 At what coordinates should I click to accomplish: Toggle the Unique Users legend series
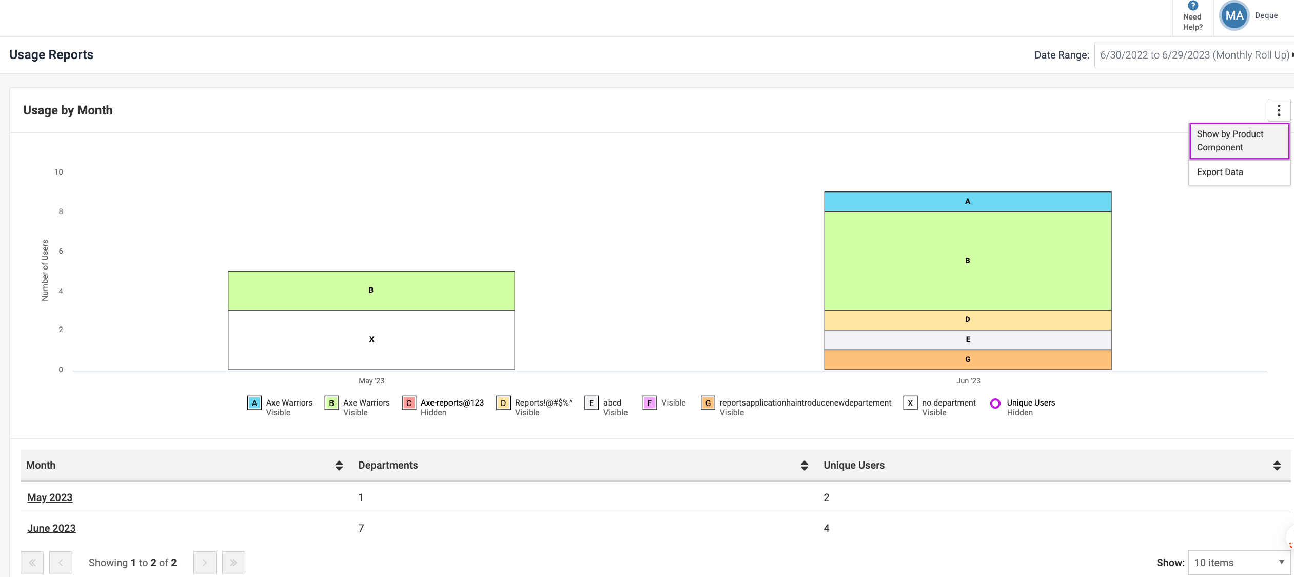click(x=995, y=403)
